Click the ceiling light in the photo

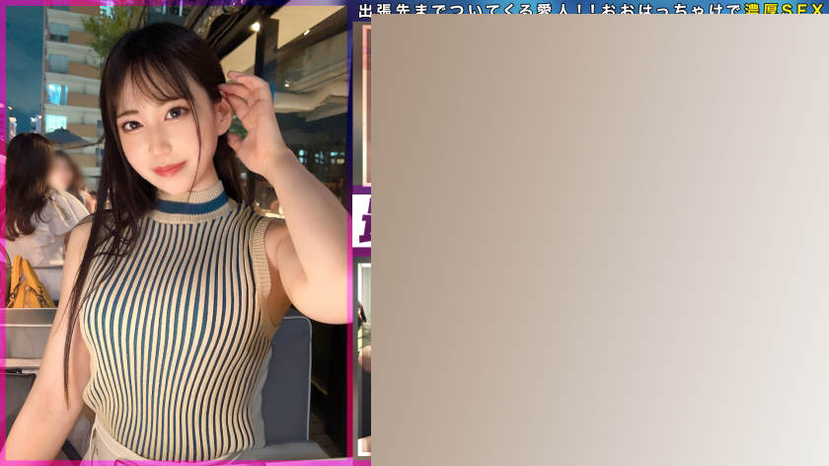coord(255,27)
